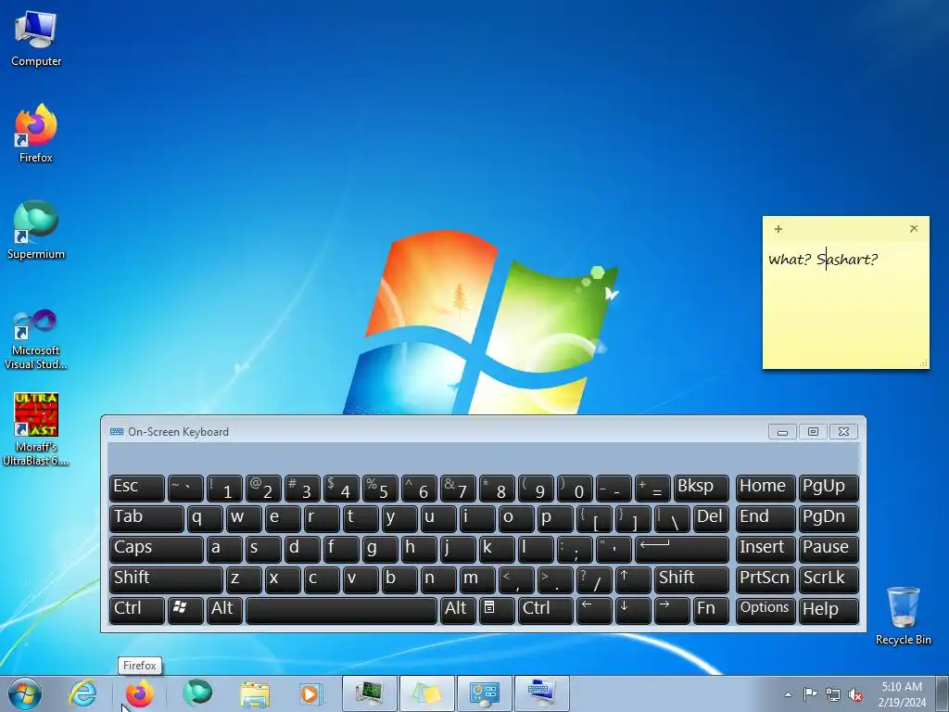Open Windows Explorer from the taskbar
This screenshot has width=949, height=712.
pos(255,693)
